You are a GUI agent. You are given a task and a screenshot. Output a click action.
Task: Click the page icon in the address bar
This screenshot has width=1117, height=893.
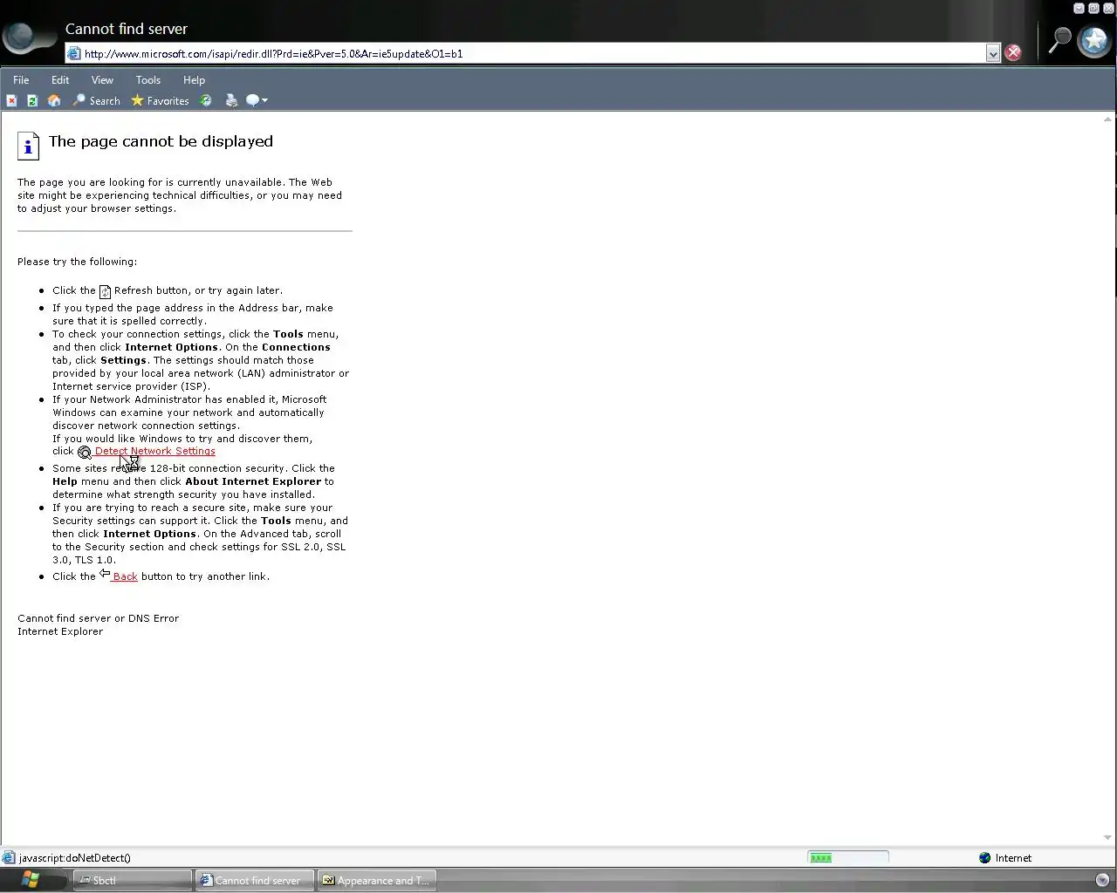coord(74,54)
